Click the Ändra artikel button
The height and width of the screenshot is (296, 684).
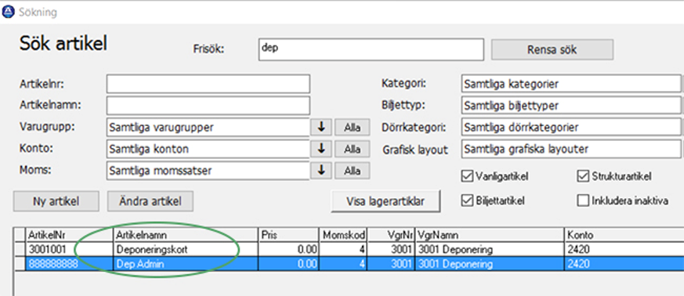(x=150, y=201)
